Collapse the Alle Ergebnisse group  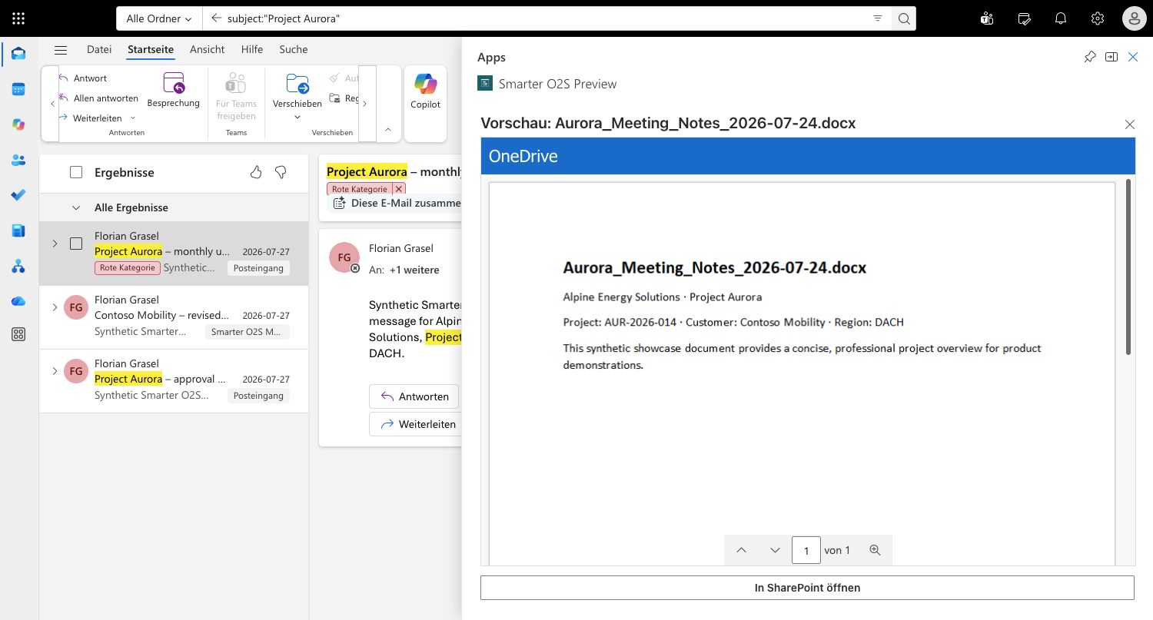tap(76, 207)
